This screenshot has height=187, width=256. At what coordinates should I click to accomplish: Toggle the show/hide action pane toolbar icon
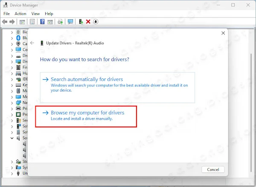(50, 22)
